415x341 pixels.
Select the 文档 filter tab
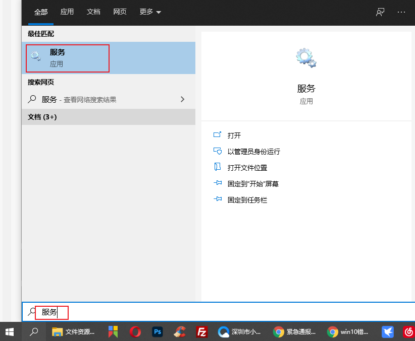(93, 12)
